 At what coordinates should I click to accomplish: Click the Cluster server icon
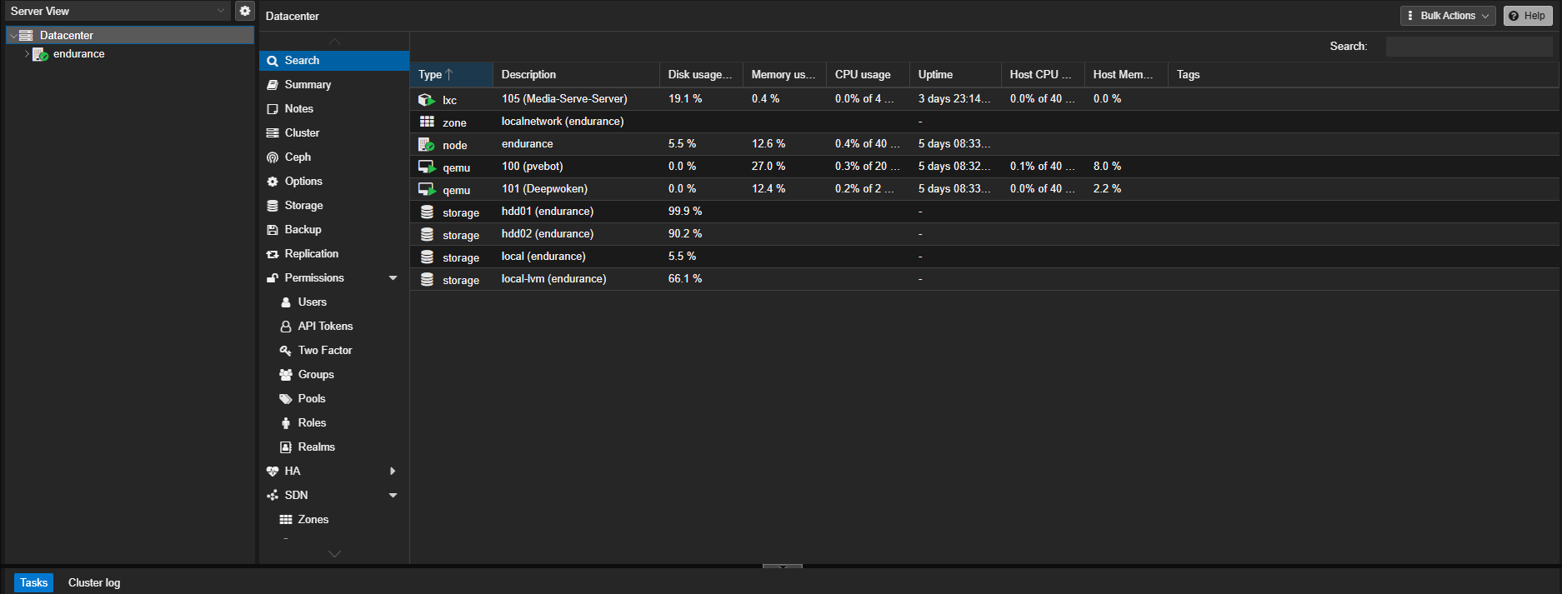273,133
